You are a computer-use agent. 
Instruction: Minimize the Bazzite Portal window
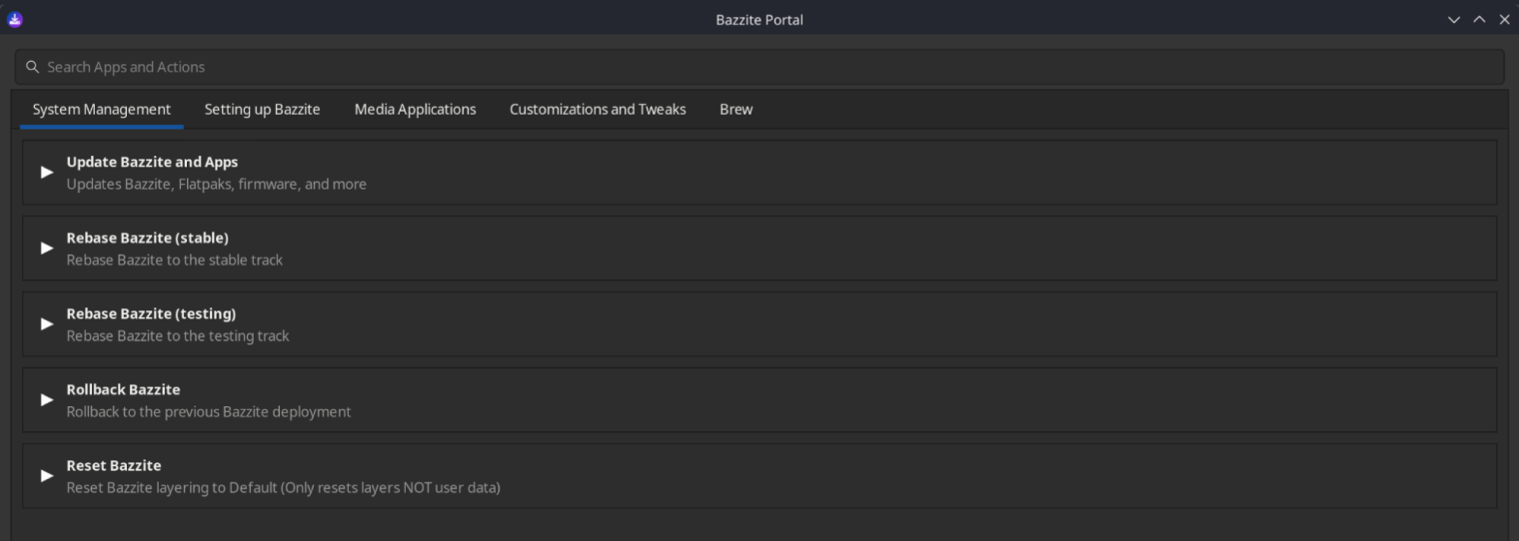[1453, 20]
